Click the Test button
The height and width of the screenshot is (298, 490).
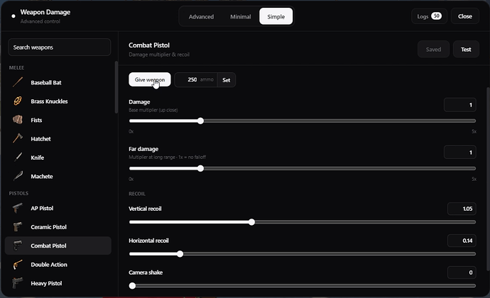point(466,50)
